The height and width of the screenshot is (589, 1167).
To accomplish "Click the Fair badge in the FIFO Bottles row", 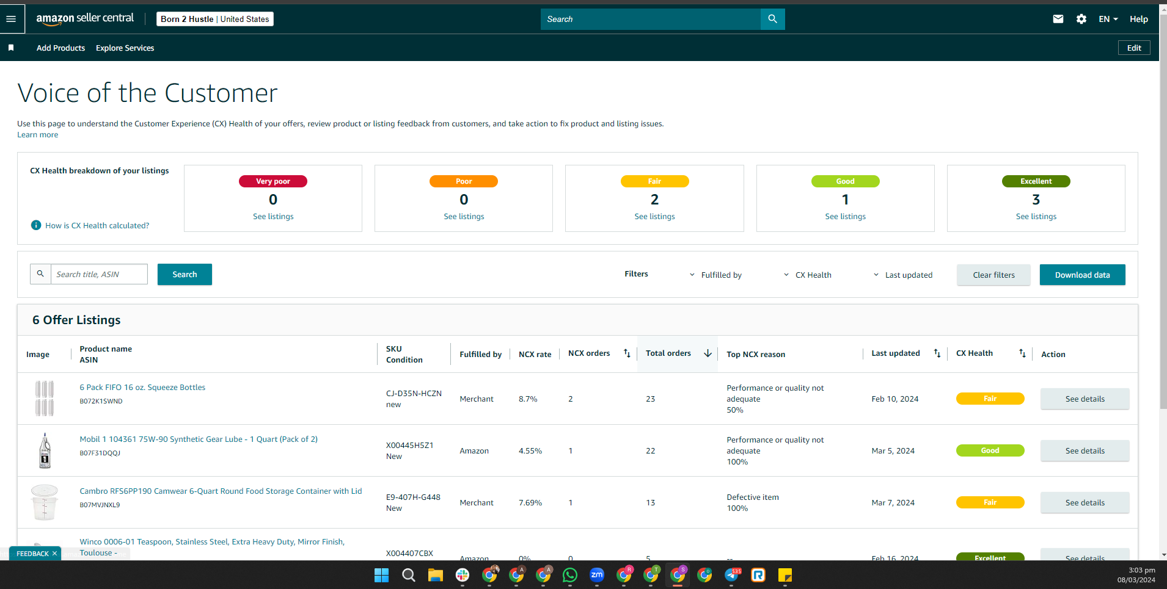I will [990, 399].
